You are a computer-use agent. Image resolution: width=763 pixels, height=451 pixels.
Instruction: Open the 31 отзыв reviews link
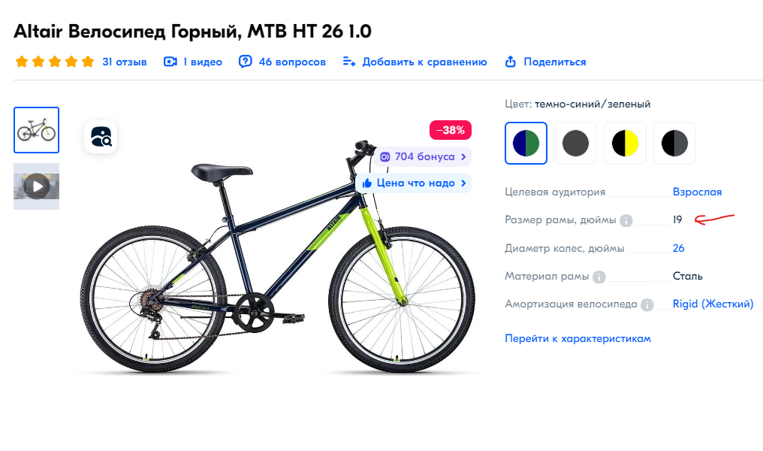click(125, 62)
